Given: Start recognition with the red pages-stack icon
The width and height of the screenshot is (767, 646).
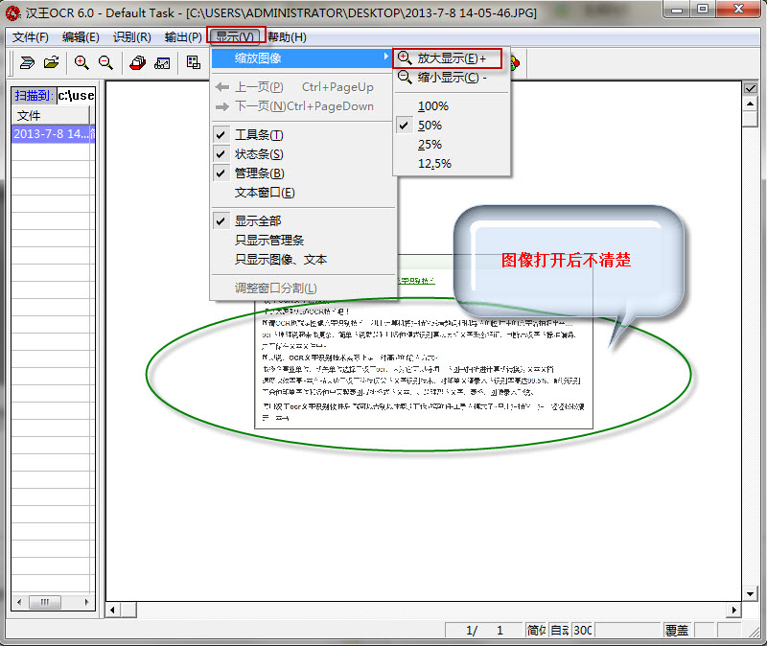Looking at the screenshot, I should [x=136, y=62].
